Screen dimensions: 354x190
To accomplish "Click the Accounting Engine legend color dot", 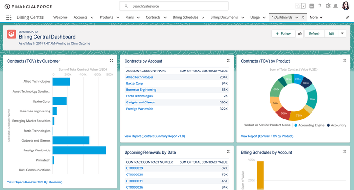I will coord(295,125).
